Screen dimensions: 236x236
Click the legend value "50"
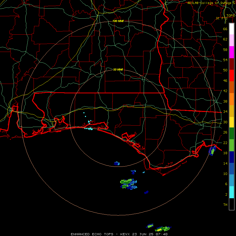coord(225,70)
